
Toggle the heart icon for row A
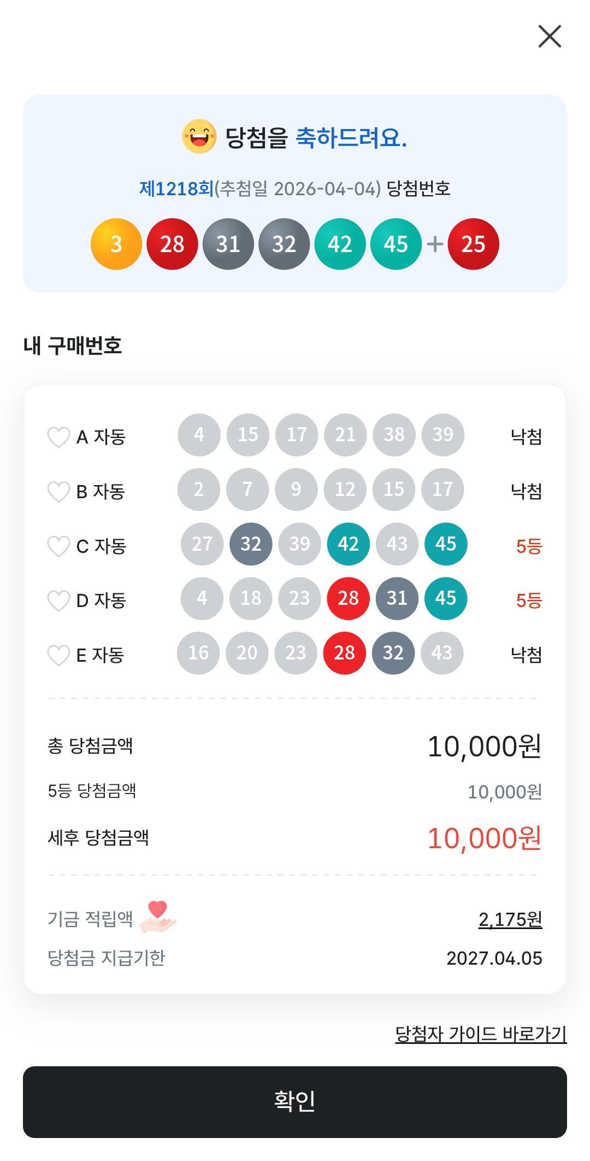point(58,437)
